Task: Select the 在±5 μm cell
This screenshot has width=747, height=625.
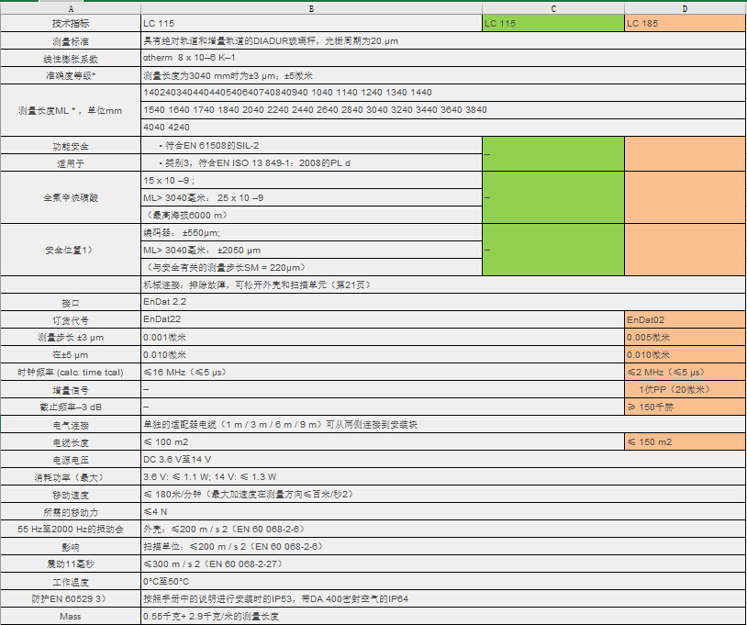Action: coord(71,354)
